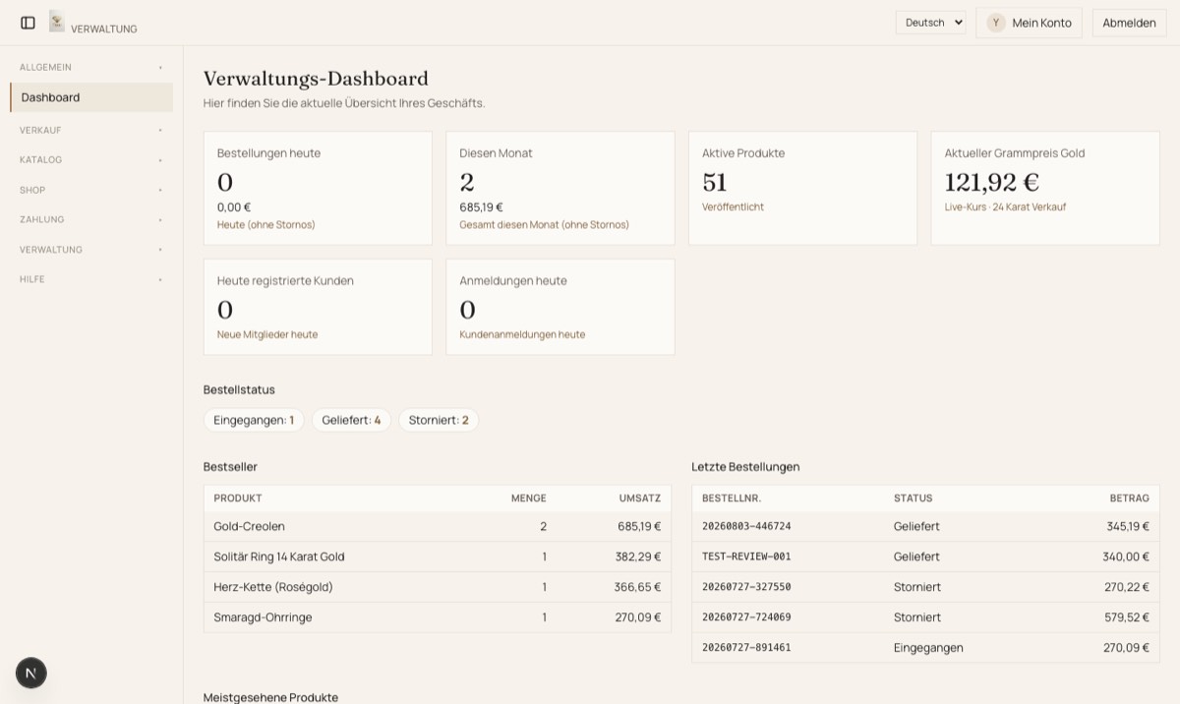Open the Aktive Produkte card
Image resolution: width=1180 pixels, height=704 pixels.
point(802,188)
